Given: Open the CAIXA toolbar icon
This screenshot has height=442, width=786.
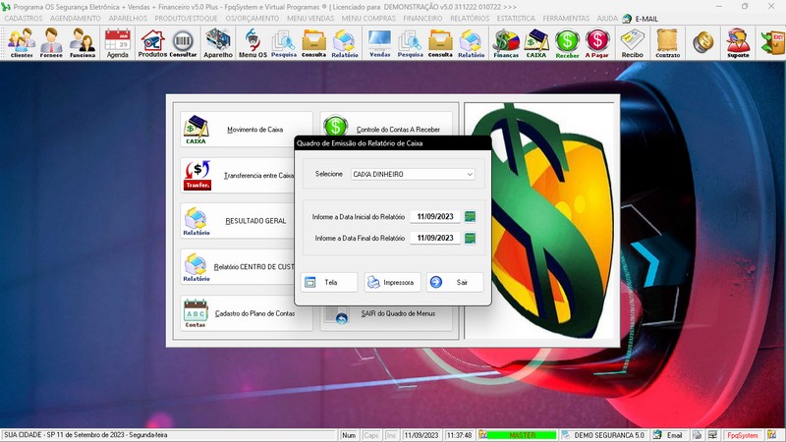Looking at the screenshot, I should point(536,43).
